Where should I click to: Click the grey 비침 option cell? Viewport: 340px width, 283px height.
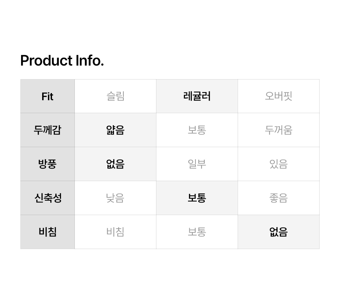click(115, 232)
